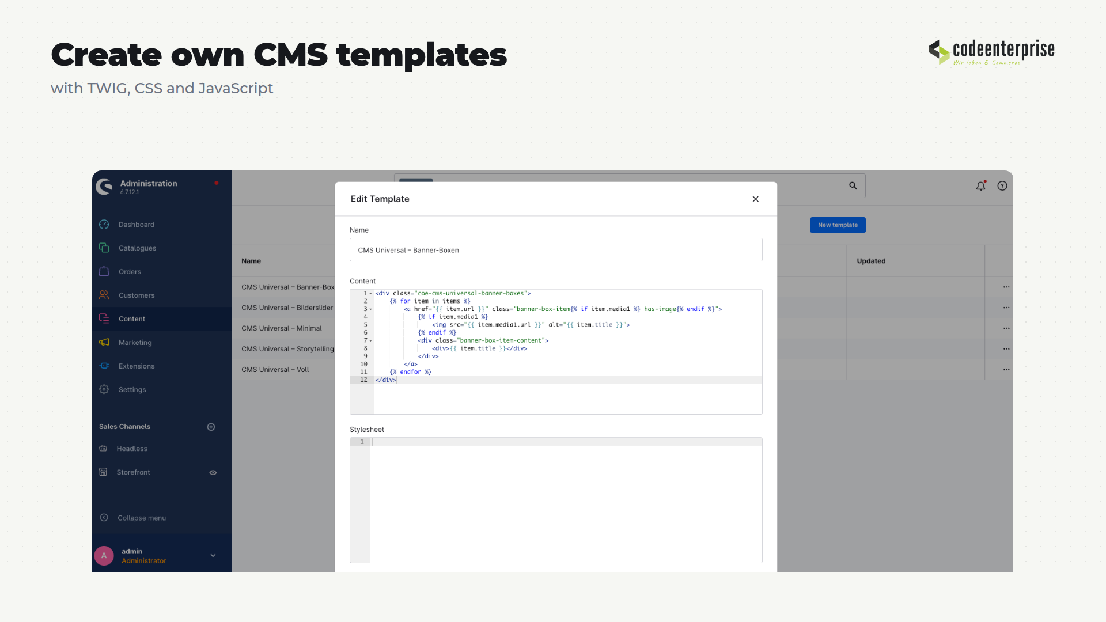The height and width of the screenshot is (622, 1106).
Task: Click the Administrator role text
Action: (144, 561)
